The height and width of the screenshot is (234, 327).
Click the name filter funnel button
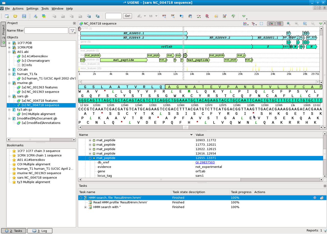pos(73,31)
